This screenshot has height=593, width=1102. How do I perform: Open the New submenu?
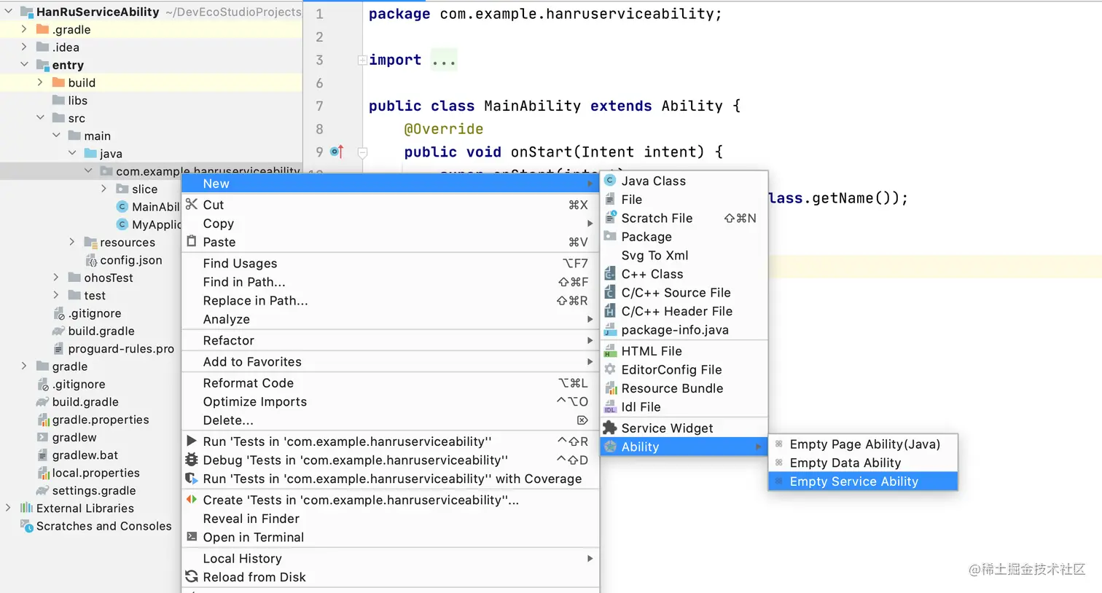click(391, 184)
